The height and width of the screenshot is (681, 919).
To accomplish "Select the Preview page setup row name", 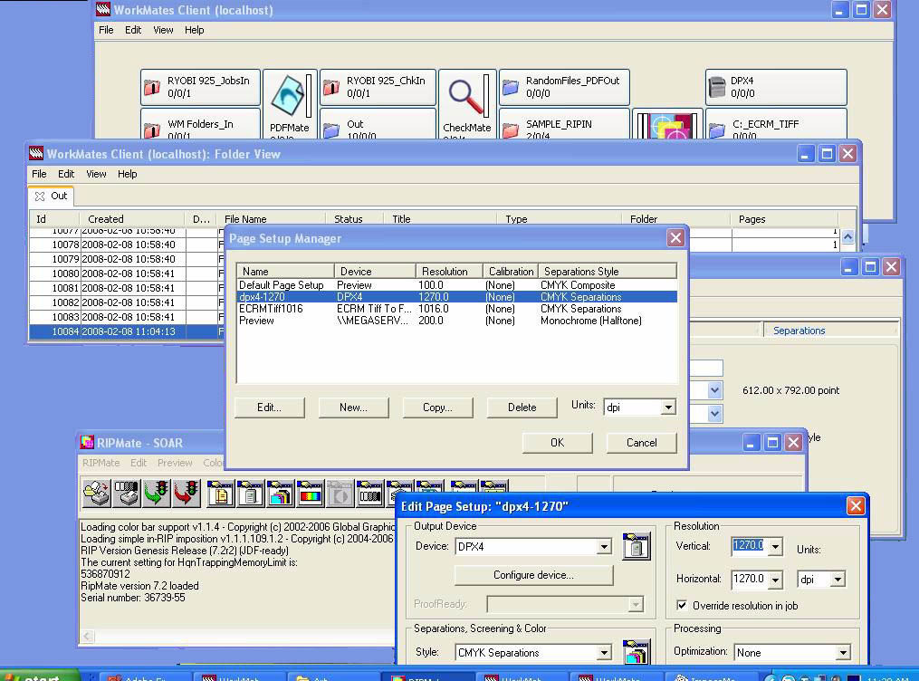I will (x=256, y=321).
